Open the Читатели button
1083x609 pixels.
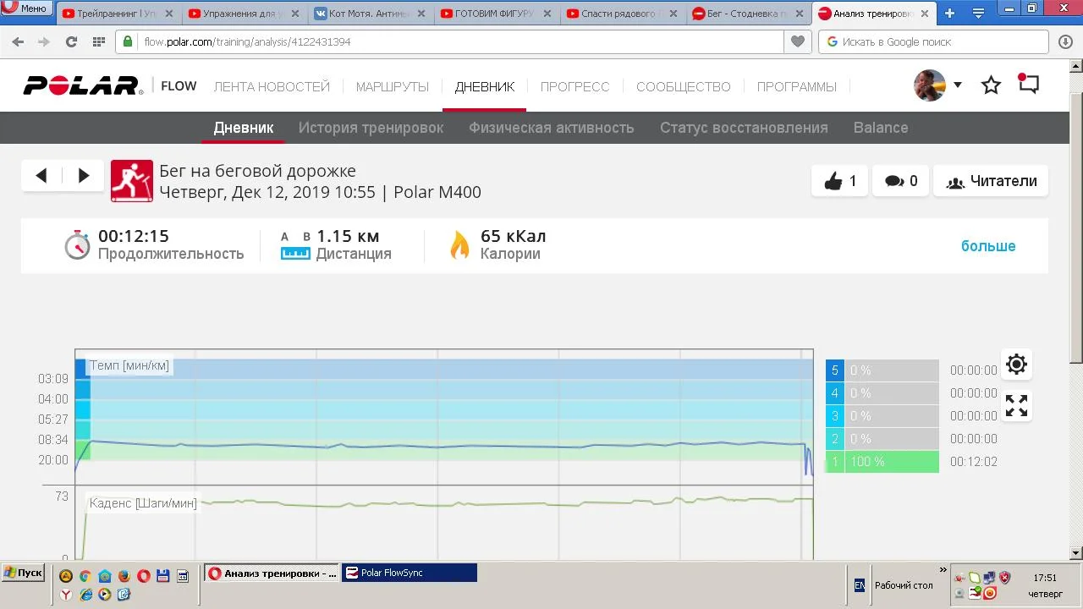click(x=991, y=181)
